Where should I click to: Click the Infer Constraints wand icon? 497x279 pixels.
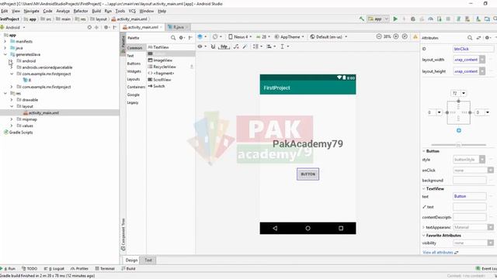(245, 46)
